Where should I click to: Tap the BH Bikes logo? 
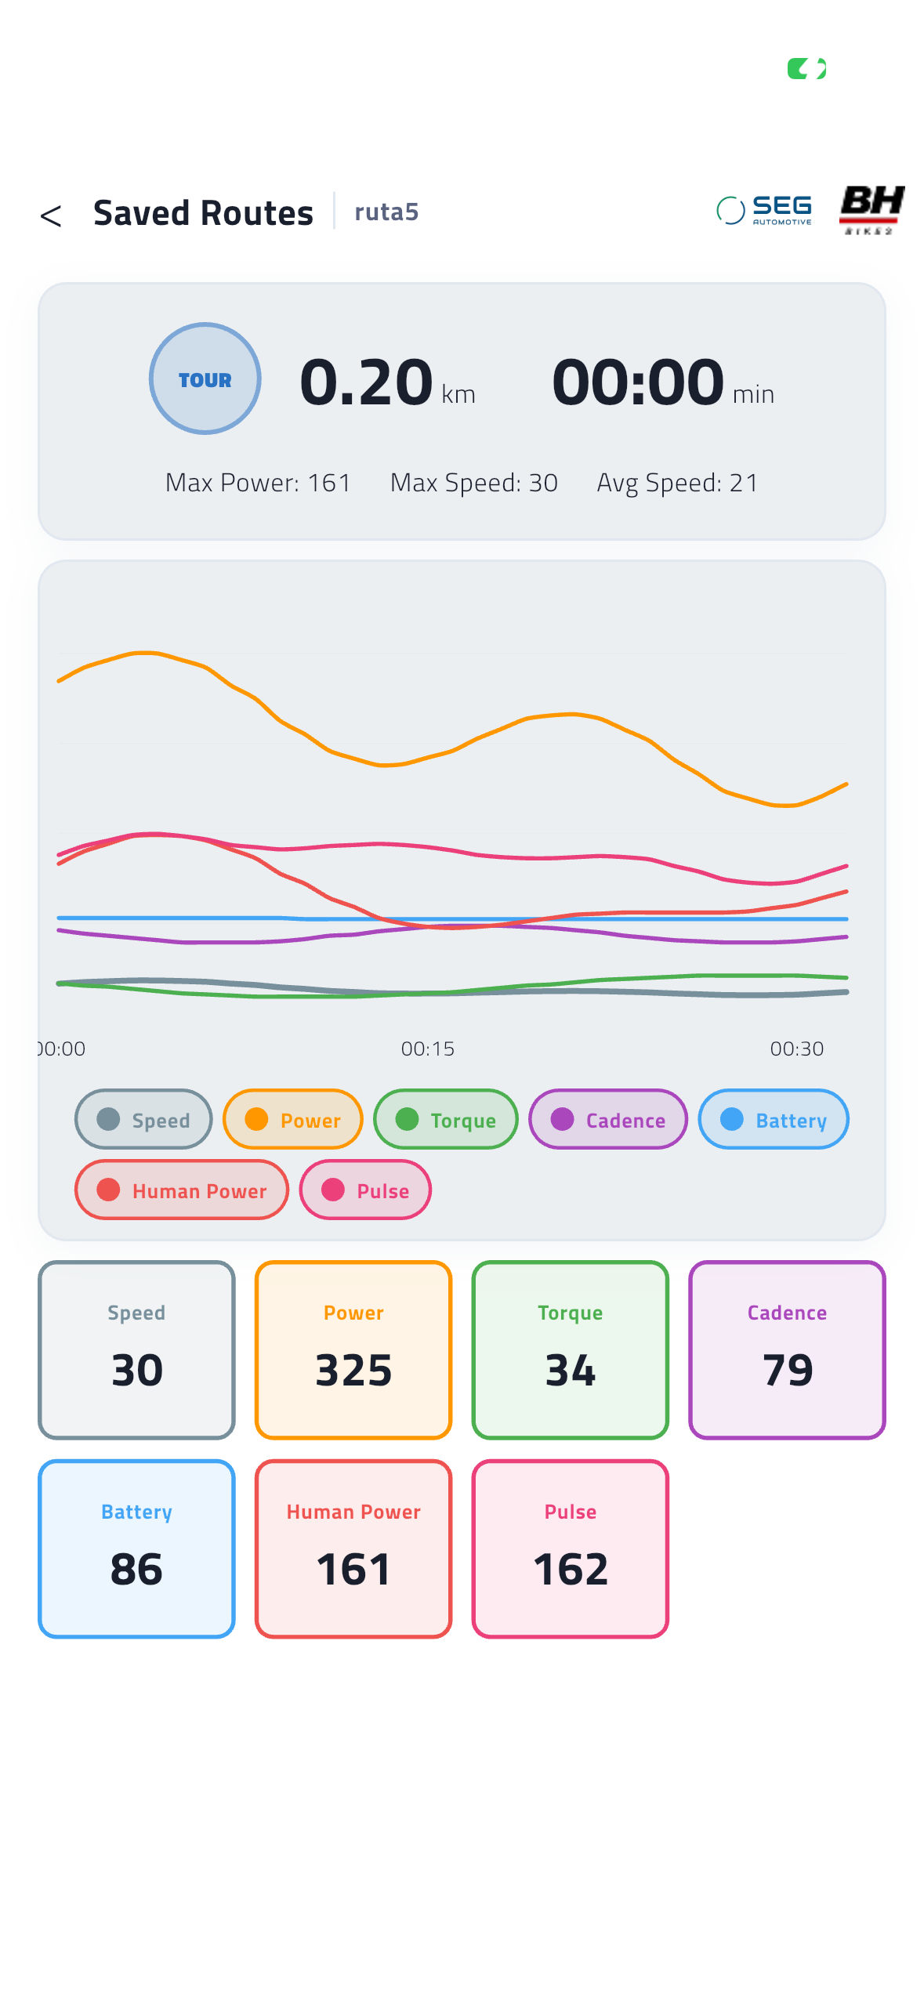[871, 210]
